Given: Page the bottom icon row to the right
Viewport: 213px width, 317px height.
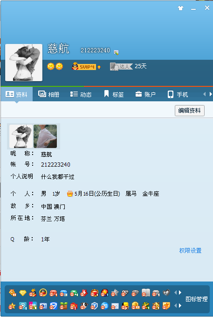Looking at the screenshot, I should [180, 306].
